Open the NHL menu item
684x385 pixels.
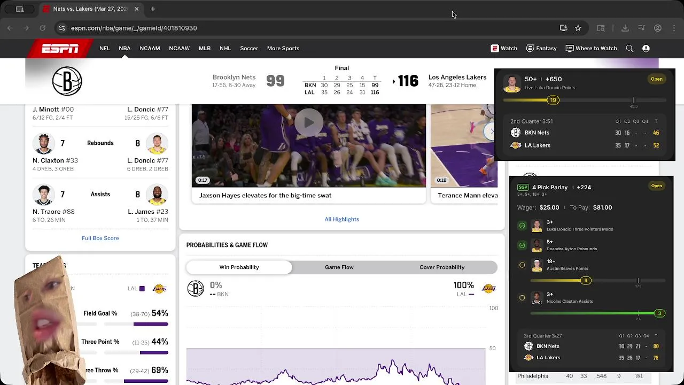coord(226,48)
